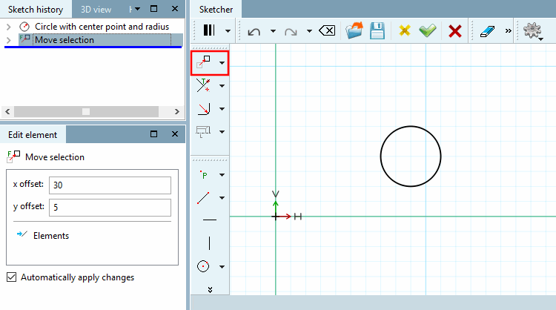
Task: Open the Sketch history tab
Action: (36, 10)
